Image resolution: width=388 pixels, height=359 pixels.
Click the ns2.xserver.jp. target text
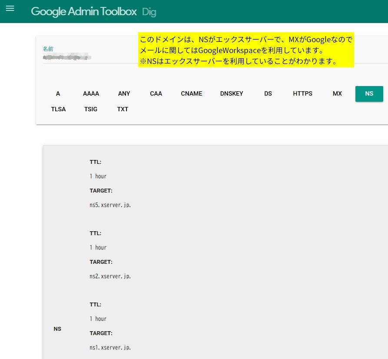coord(110,276)
